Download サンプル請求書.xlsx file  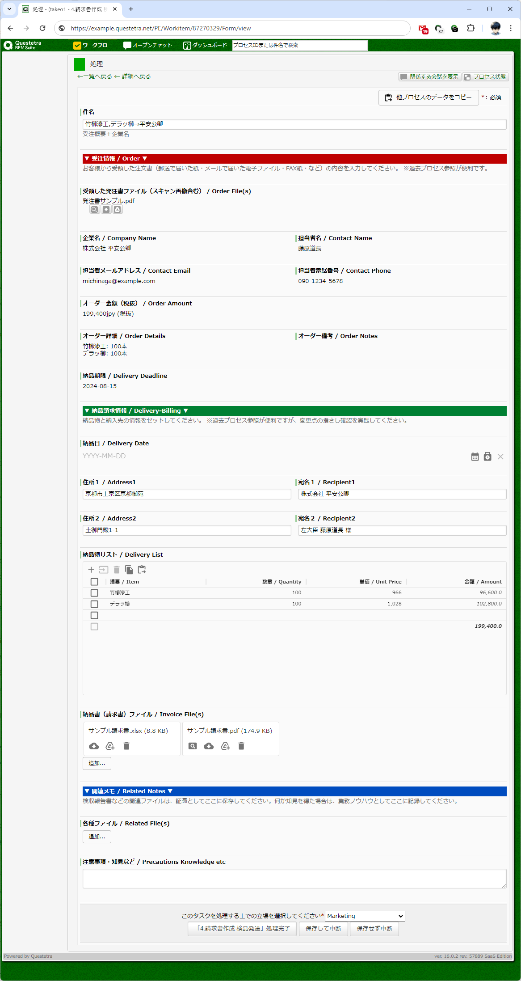(94, 746)
